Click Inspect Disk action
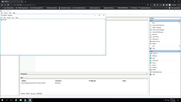This screenshot has height=102, width=181. click(156, 37)
